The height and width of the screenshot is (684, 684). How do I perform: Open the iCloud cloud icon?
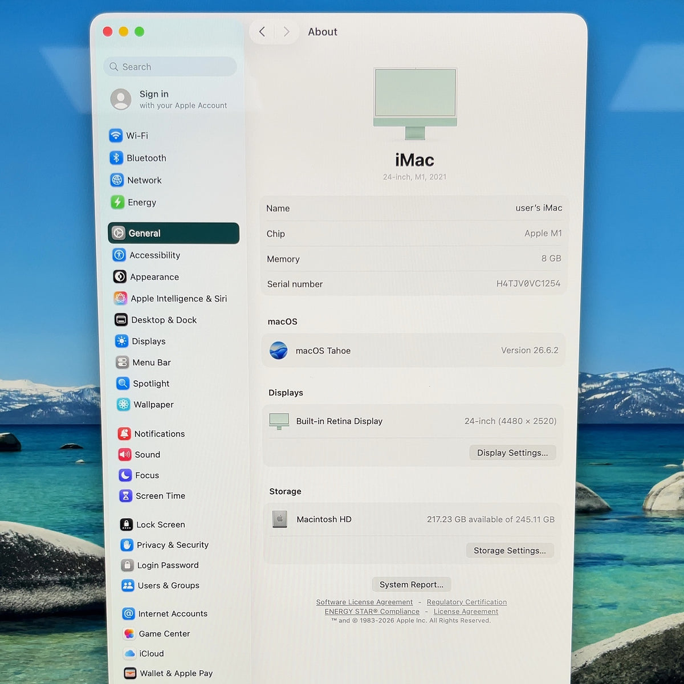[x=130, y=653]
